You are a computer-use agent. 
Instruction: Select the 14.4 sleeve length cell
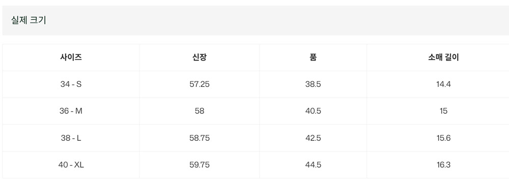click(443, 84)
